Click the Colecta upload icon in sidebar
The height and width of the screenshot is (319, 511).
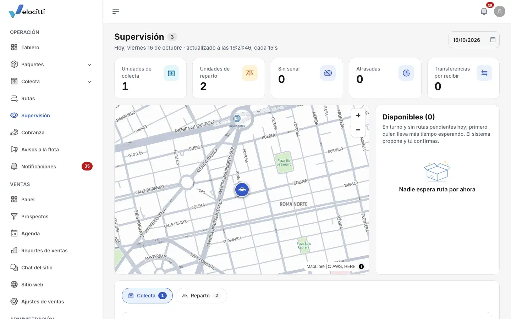14,82
